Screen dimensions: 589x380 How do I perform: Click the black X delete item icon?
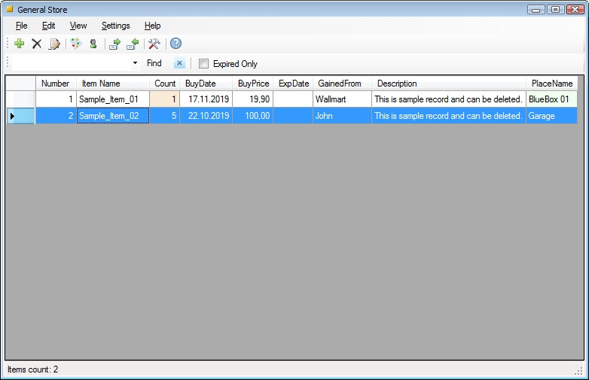[x=36, y=44]
